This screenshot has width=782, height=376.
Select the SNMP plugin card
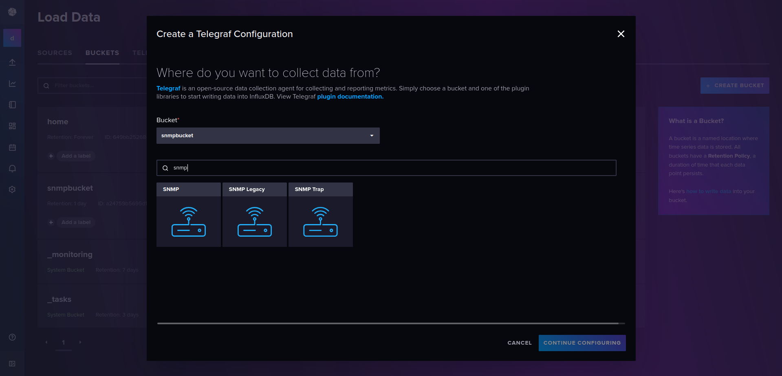(x=189, y=215)
